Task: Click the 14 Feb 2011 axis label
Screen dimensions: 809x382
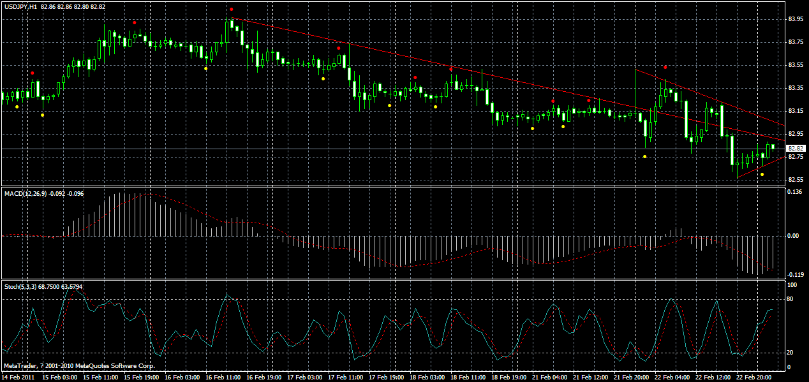Action: (19, 376)
